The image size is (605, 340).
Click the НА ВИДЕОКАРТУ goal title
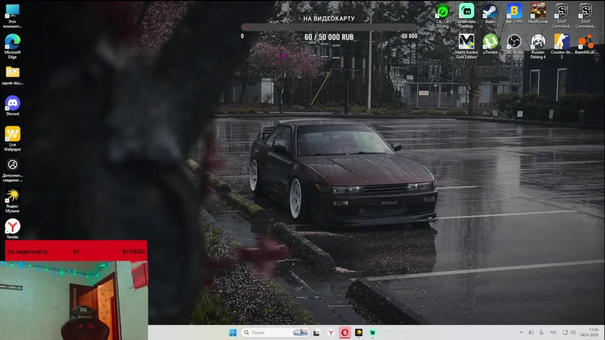click(x=329, y=18)
